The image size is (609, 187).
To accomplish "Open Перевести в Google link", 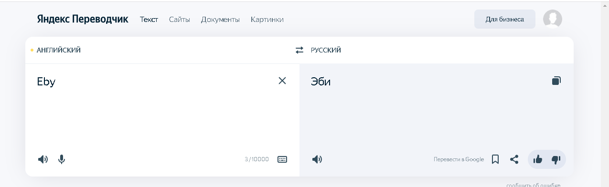I will coord(459,159).
